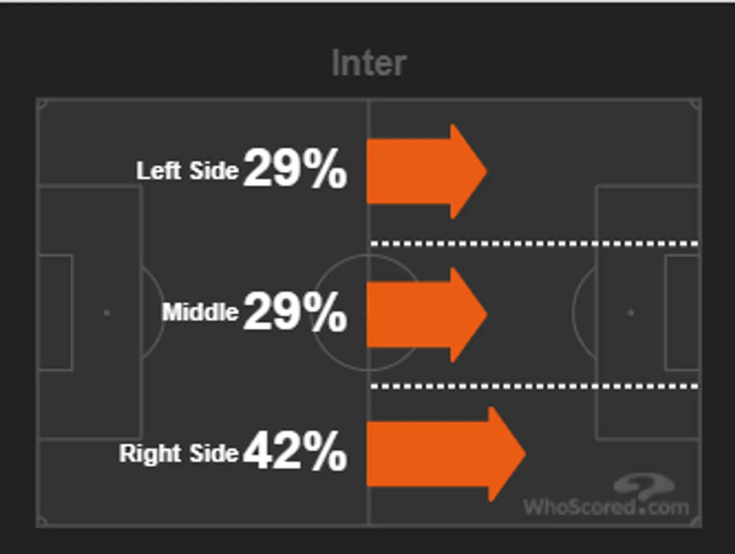Click the Inter team title
The height and width of the screenshot is (554, 735).
(x=369, y=63)
